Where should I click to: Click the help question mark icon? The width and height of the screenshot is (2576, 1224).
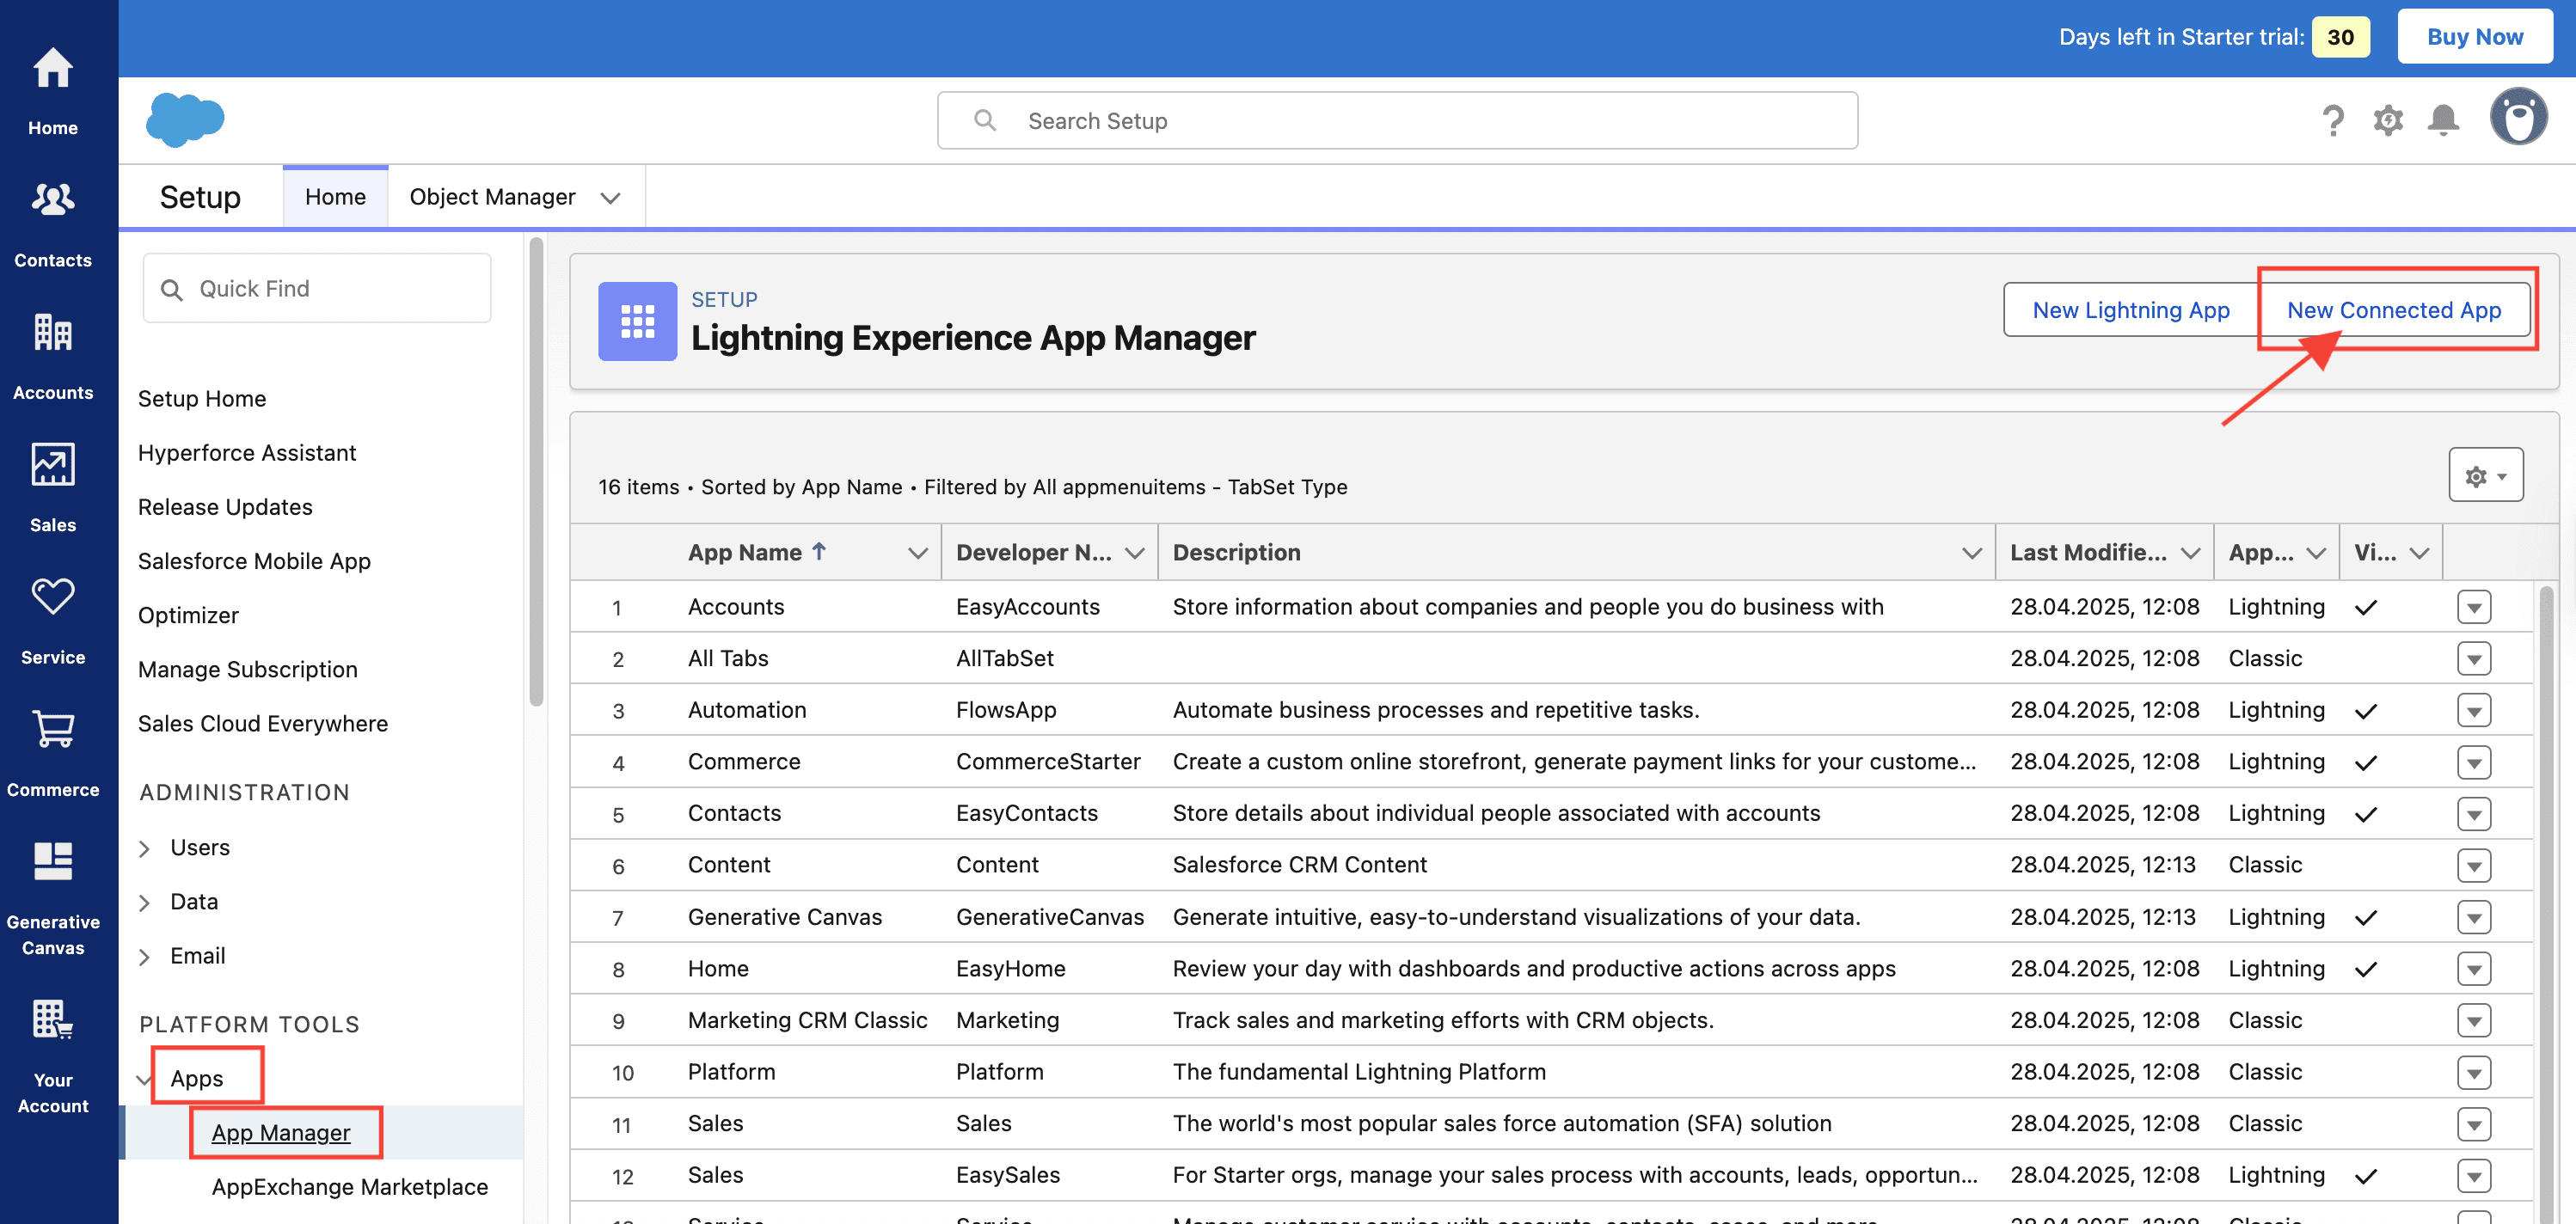pos(2332,120)
